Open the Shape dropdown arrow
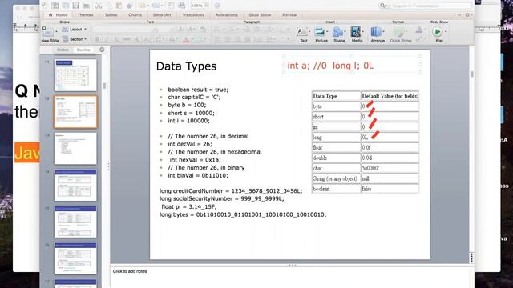The width and height of the screenshot is (513, 288). point(345,32)
